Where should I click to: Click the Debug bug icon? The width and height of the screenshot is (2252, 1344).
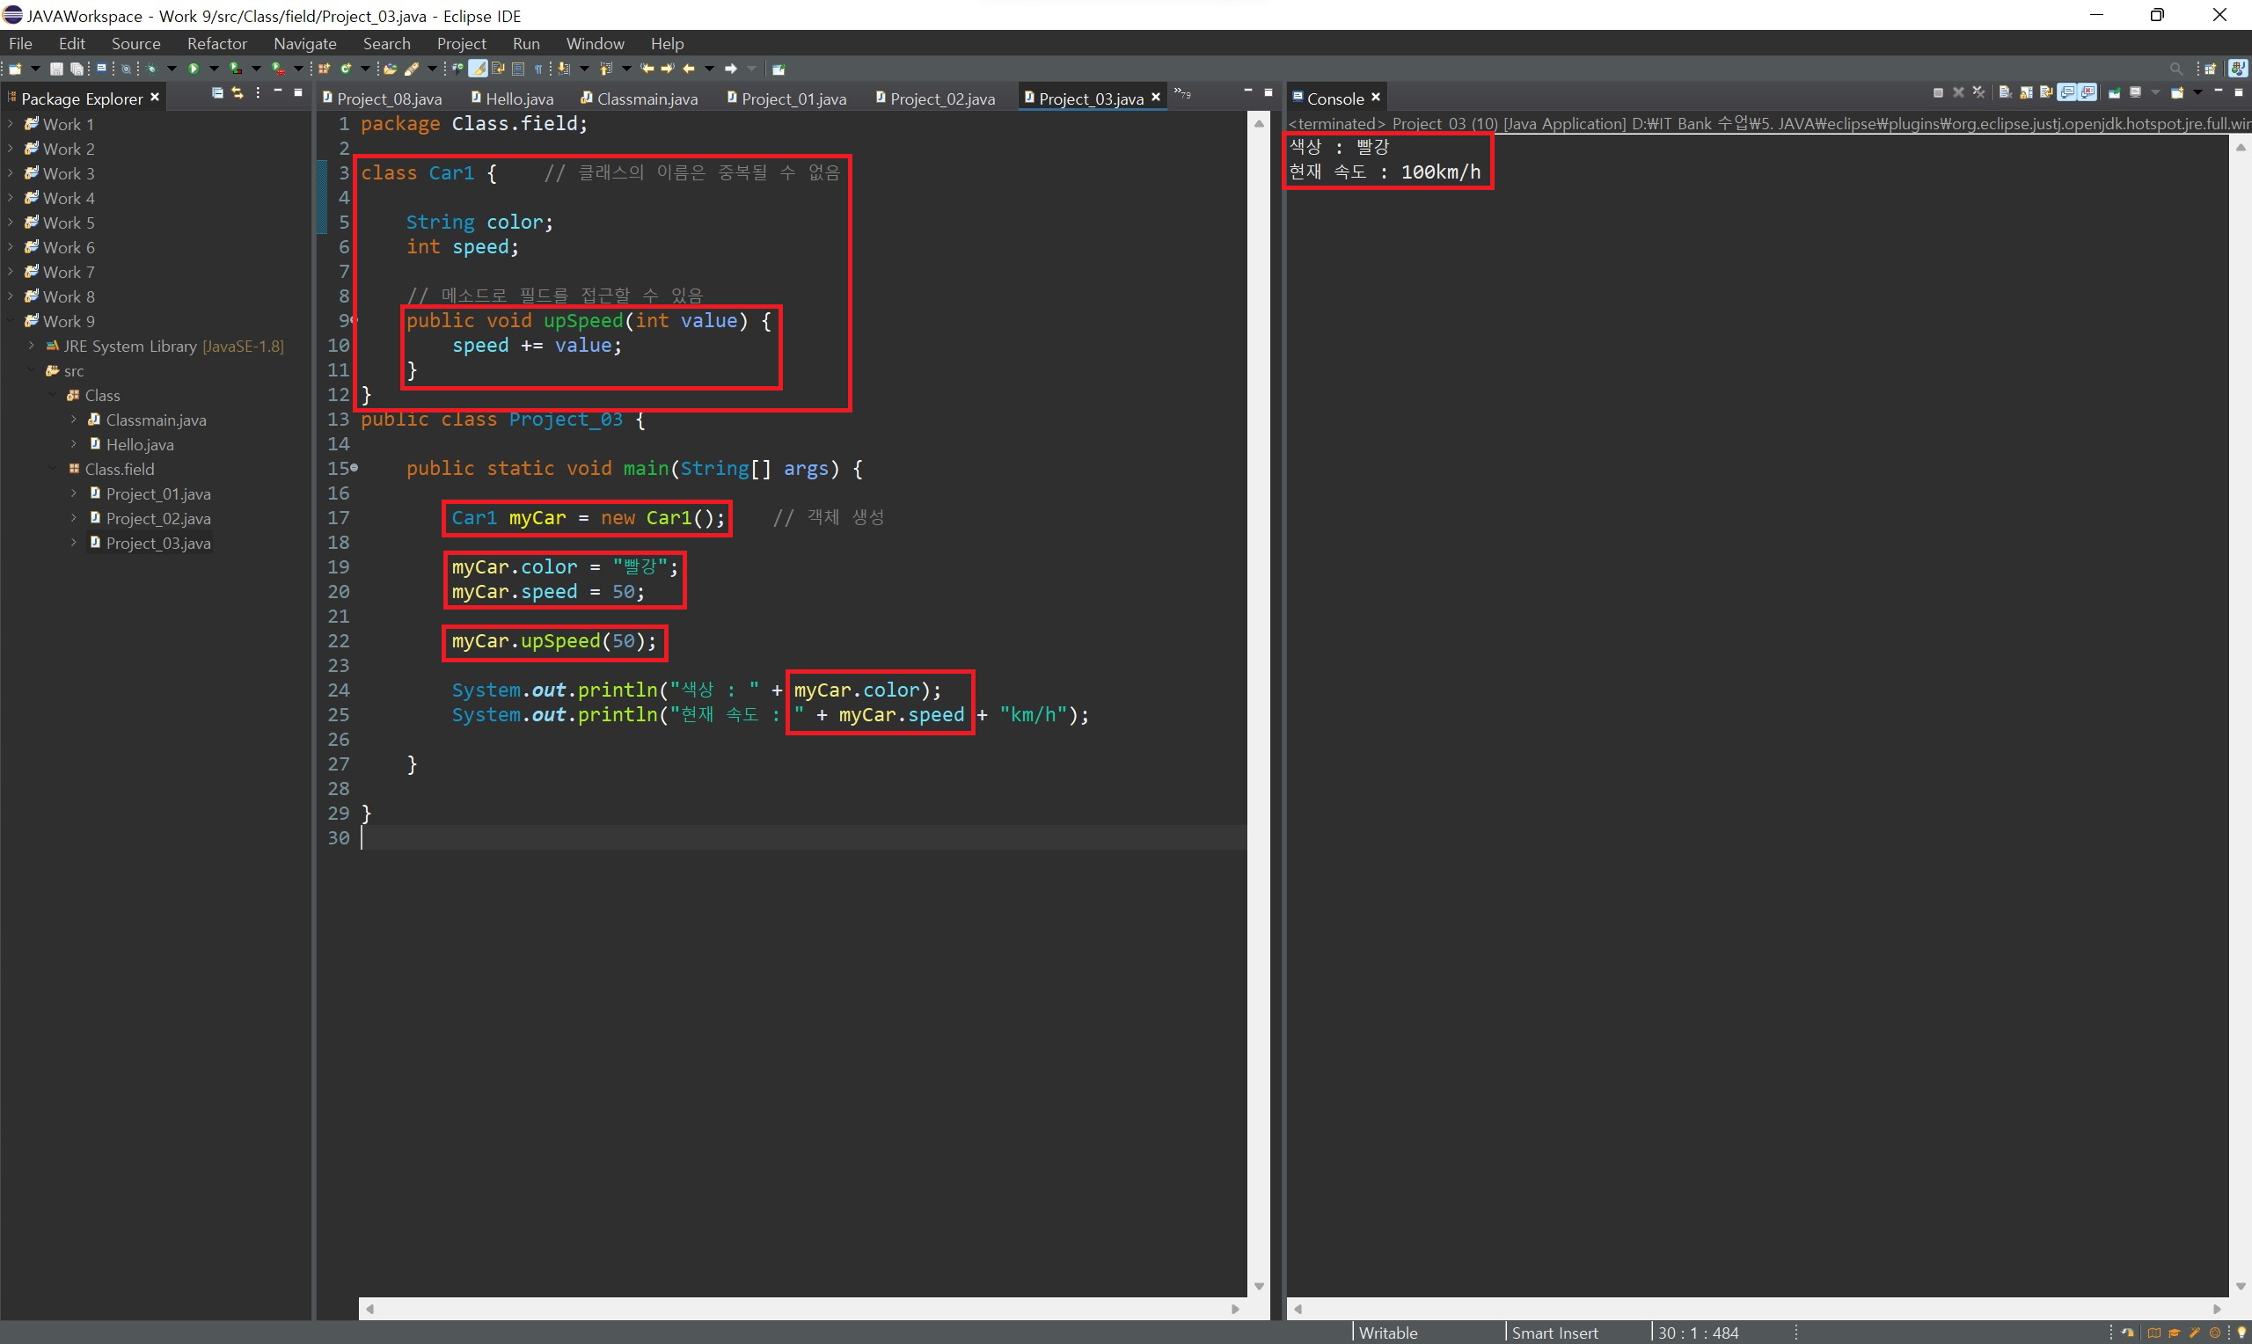(x=151, y=69)
